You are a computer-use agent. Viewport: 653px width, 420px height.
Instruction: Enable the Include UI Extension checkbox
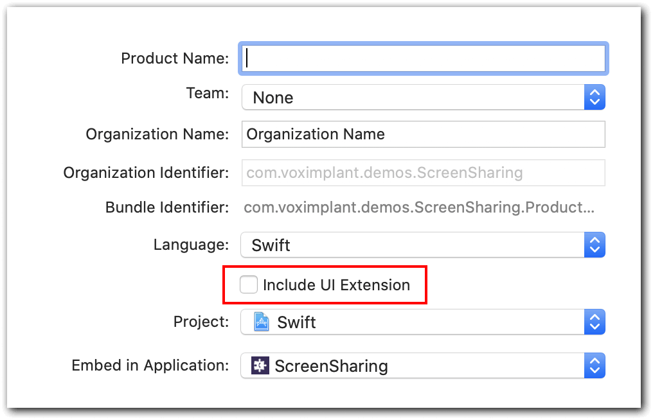[249, 284]
